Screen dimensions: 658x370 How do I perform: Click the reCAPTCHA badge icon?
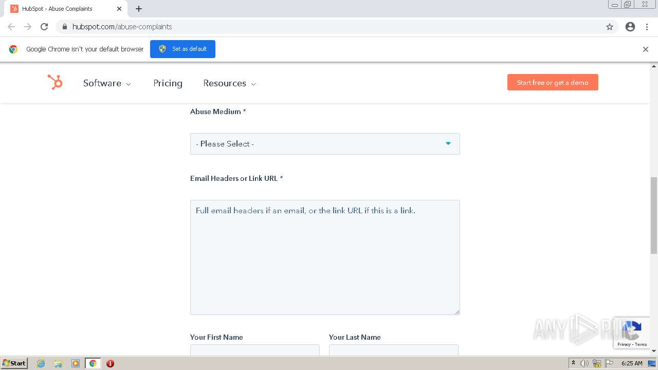point(632,329)
